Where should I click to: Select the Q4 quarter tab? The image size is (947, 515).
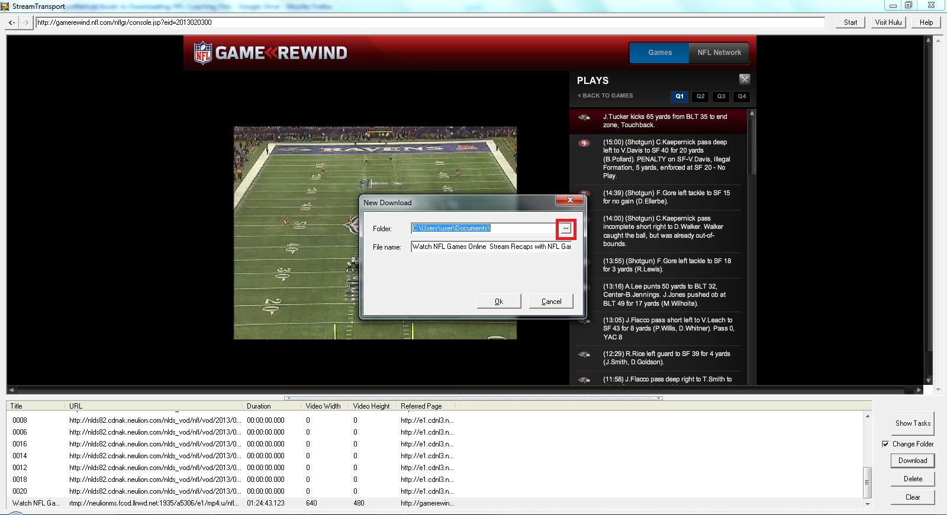742,96
